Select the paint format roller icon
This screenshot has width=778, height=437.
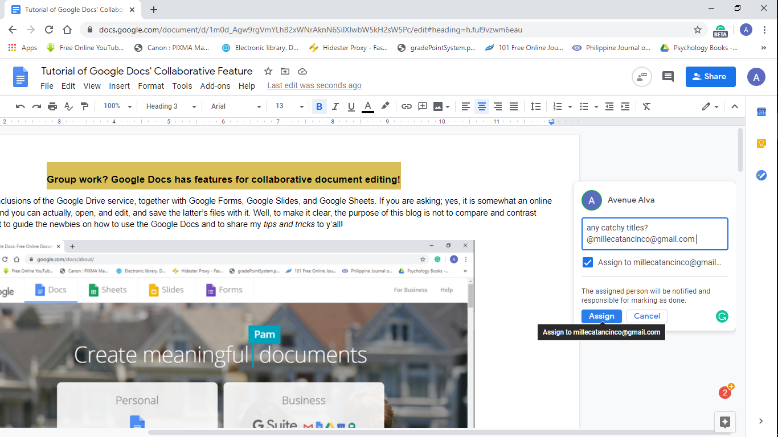[84, 106]
